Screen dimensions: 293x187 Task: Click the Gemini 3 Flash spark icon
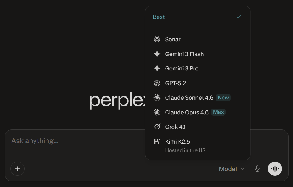(157, 54)
